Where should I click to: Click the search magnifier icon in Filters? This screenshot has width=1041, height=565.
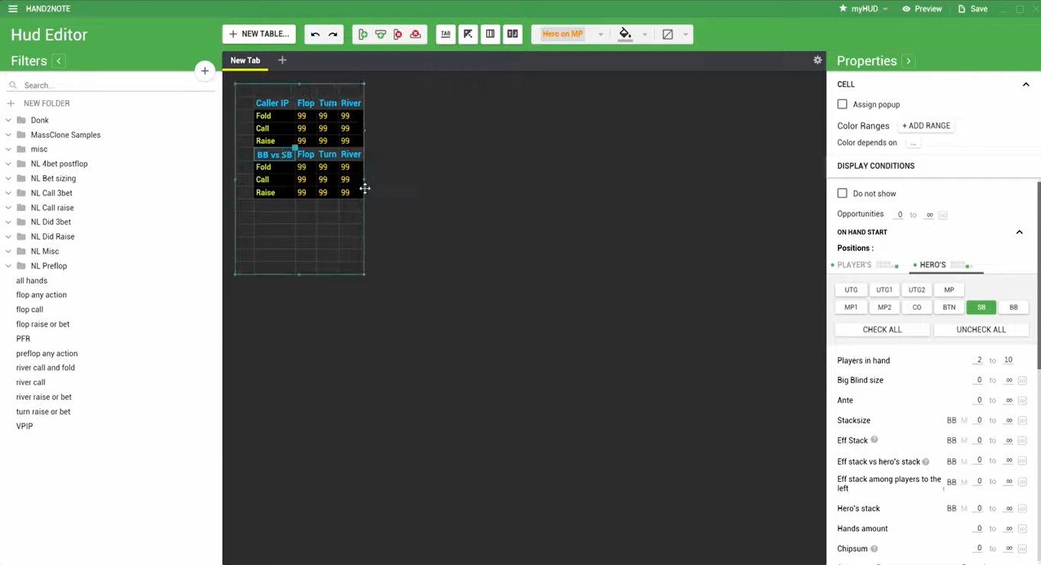click(13, 86)
